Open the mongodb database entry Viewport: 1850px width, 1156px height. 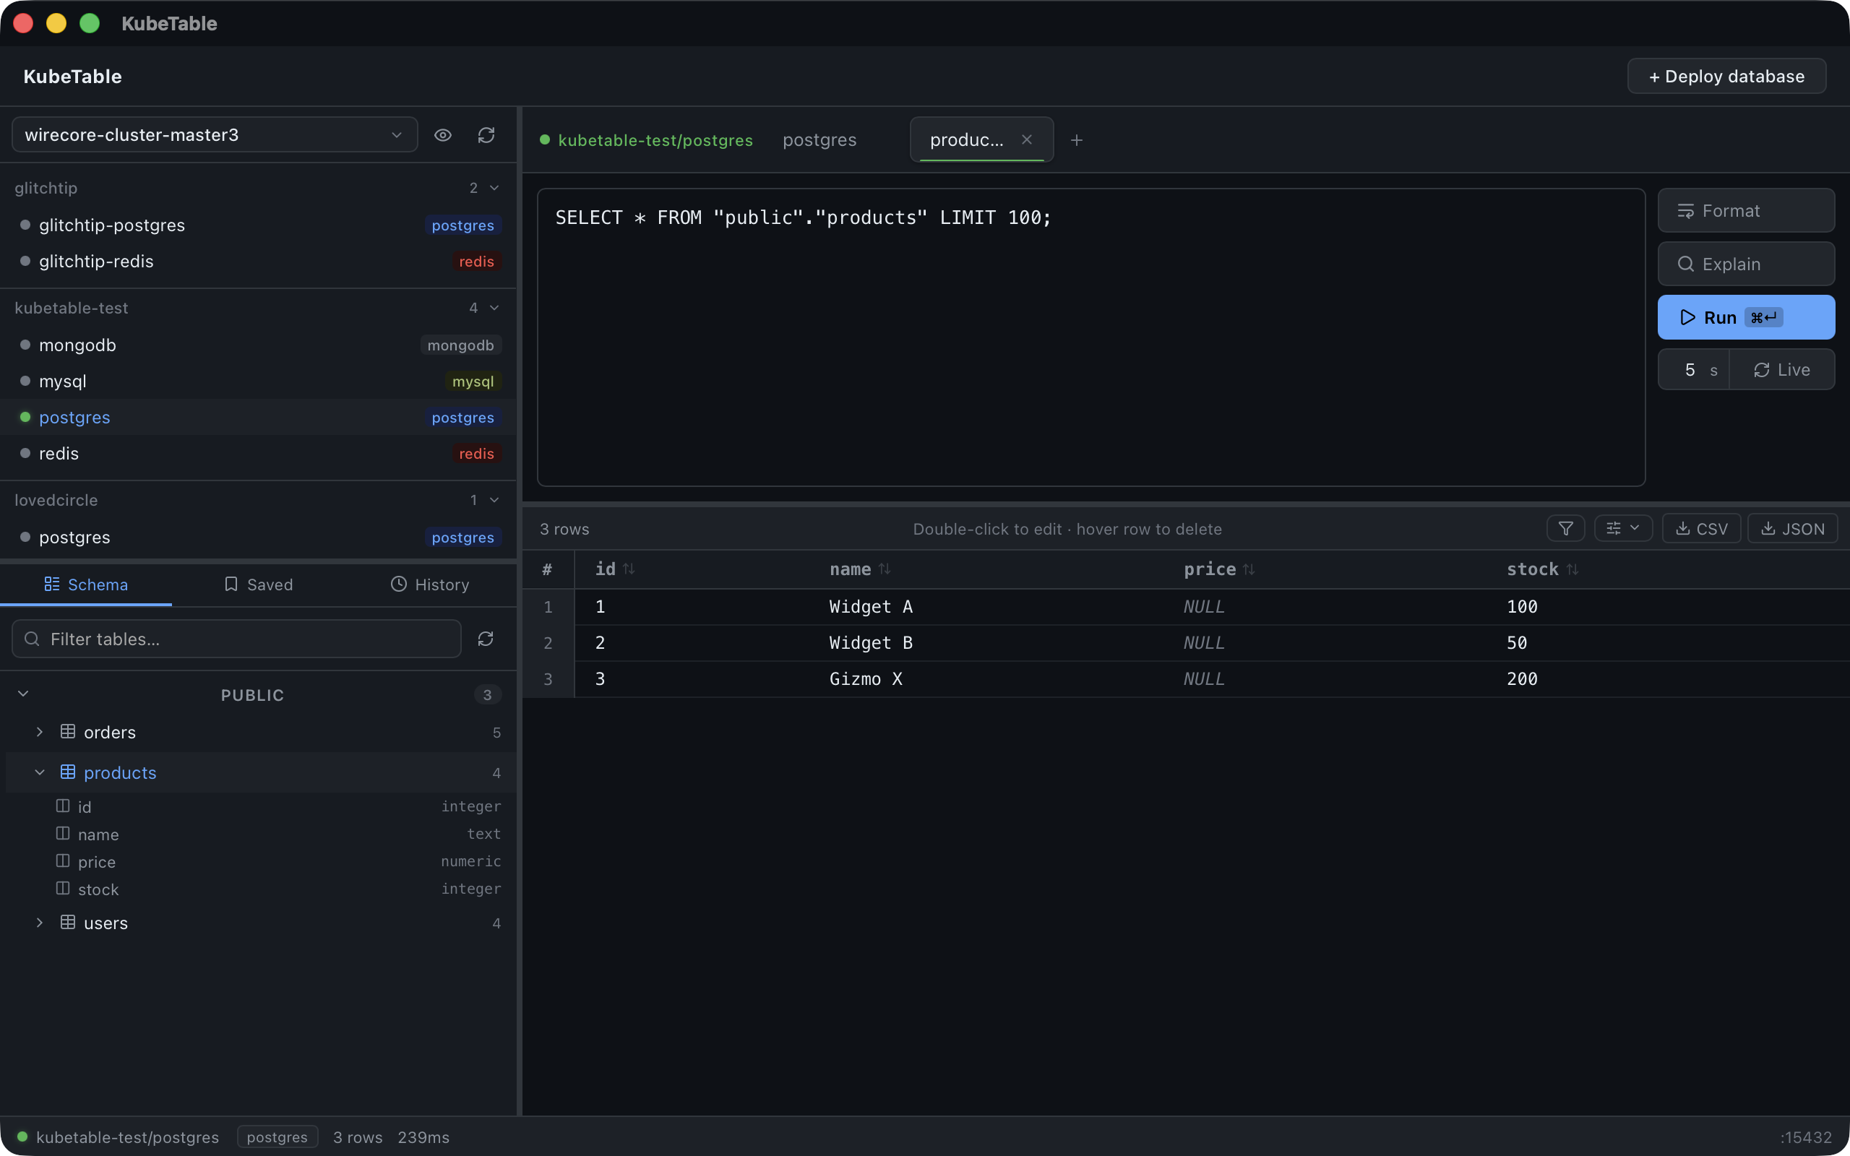(x=259, y=345)
